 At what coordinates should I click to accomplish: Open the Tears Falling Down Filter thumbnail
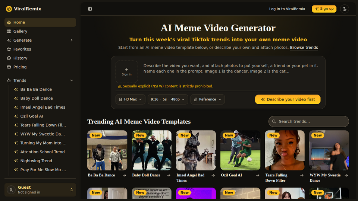pos(285,150)
